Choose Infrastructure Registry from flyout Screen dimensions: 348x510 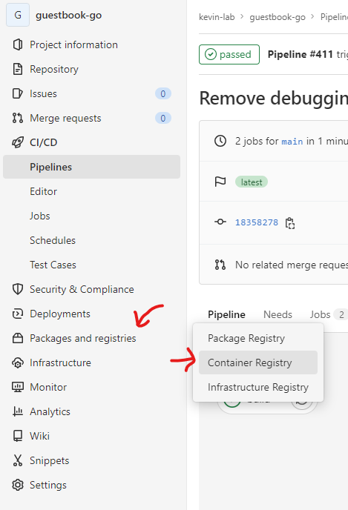pos(258,387)
